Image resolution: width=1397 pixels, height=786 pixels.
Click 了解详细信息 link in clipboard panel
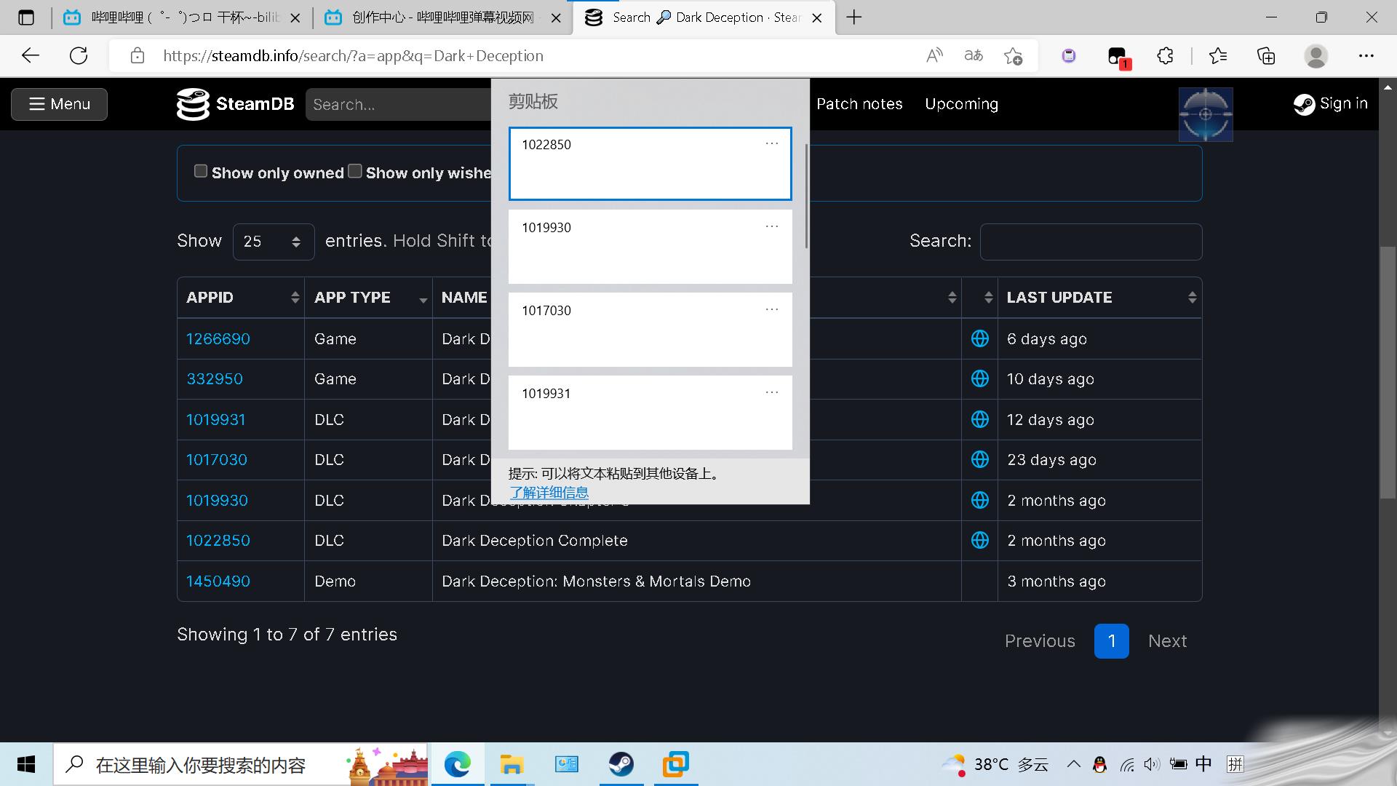tap(549, 493)
